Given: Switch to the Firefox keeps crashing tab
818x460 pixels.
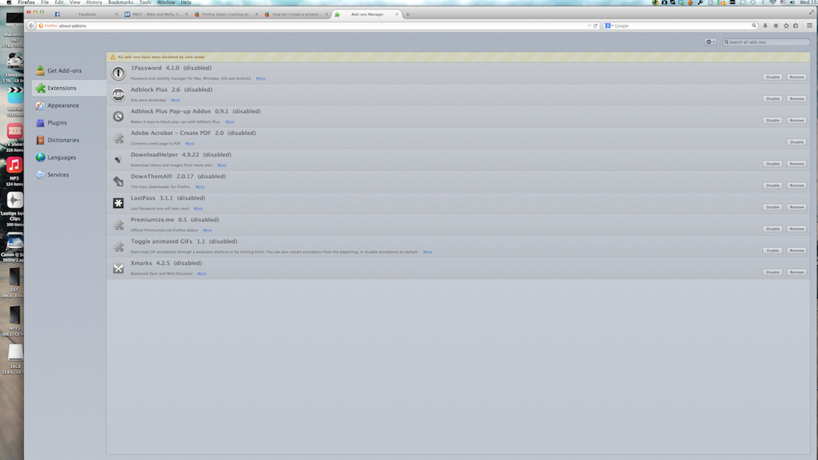Looking at the screenshot, I should click(226, 14).
